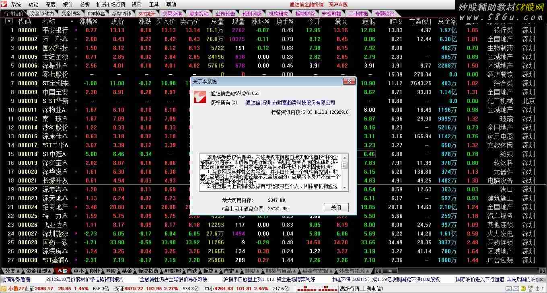
Task: Click the red logo in the About dialog
Action: tap(200, 96)
